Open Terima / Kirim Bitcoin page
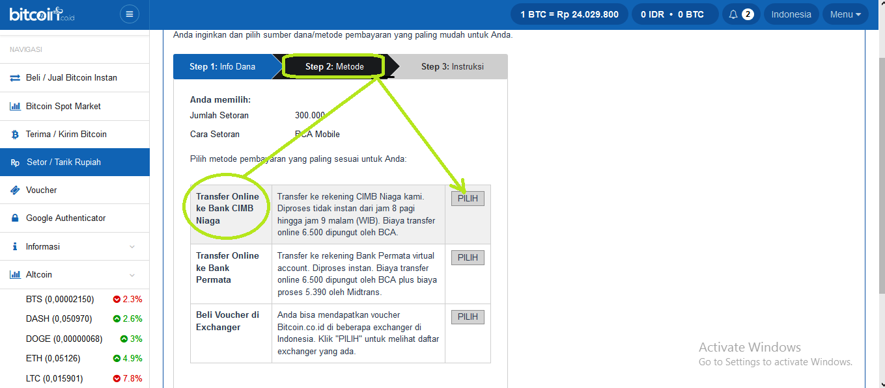 pos(75,135)
